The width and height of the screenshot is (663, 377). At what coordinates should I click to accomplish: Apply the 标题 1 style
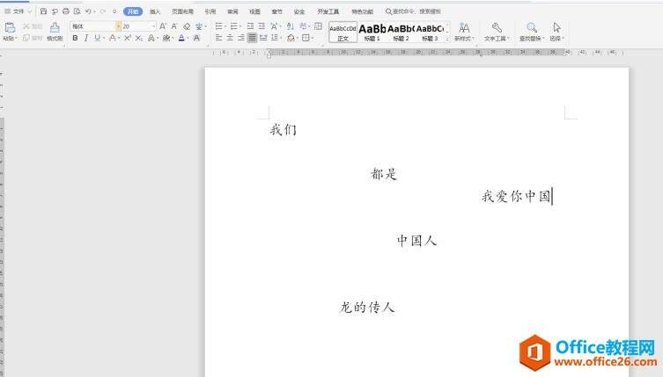[372, 33]
